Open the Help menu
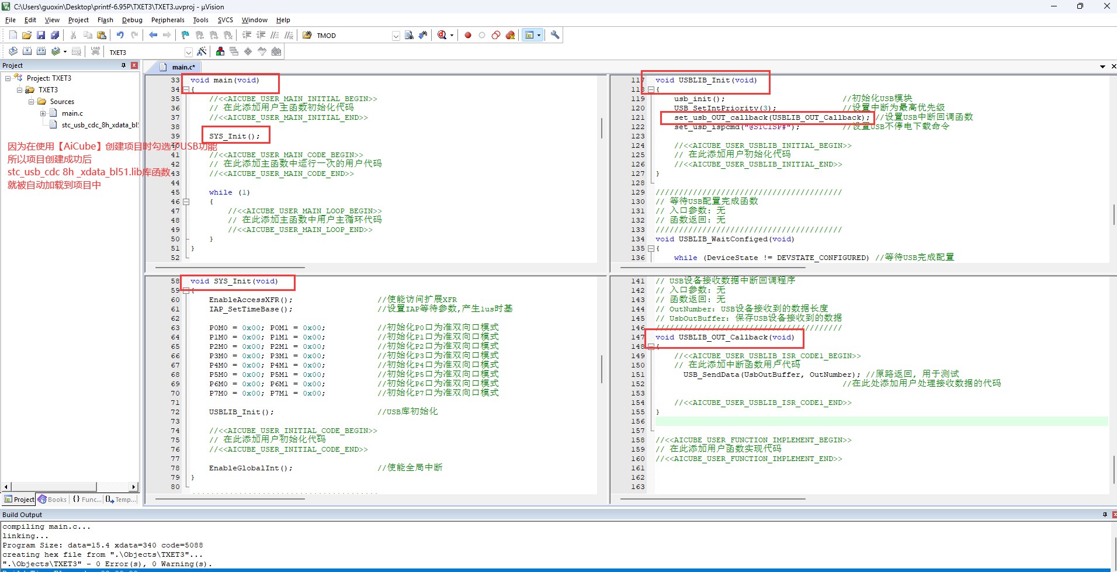Screen dimensions: 1117x572 (x=283, y=20)
